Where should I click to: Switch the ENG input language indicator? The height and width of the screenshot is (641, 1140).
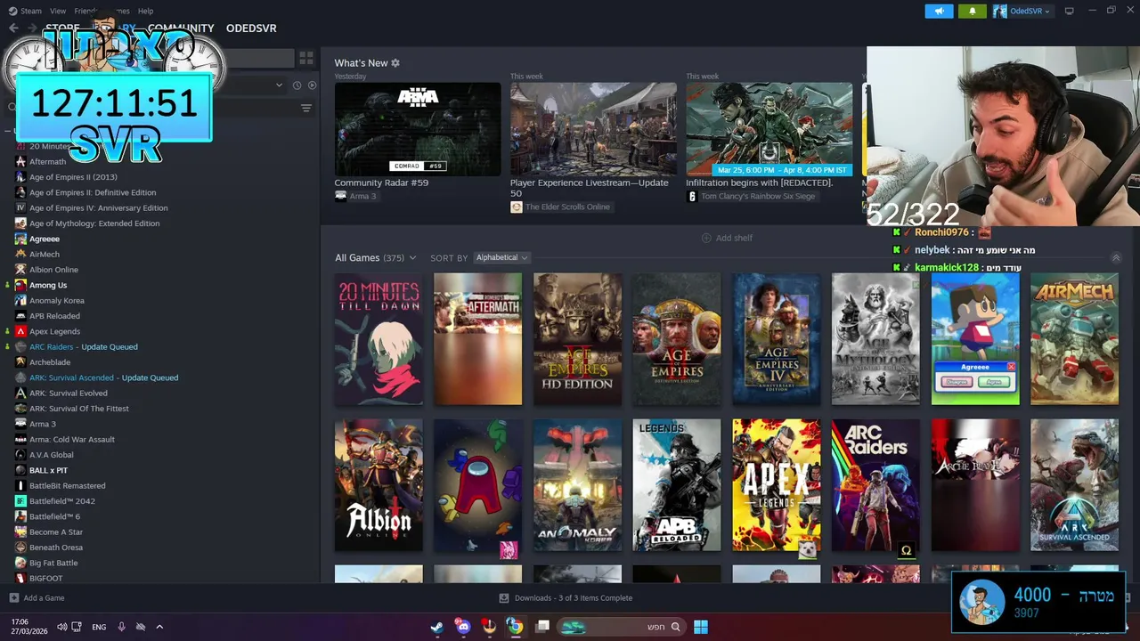(99, 627)
